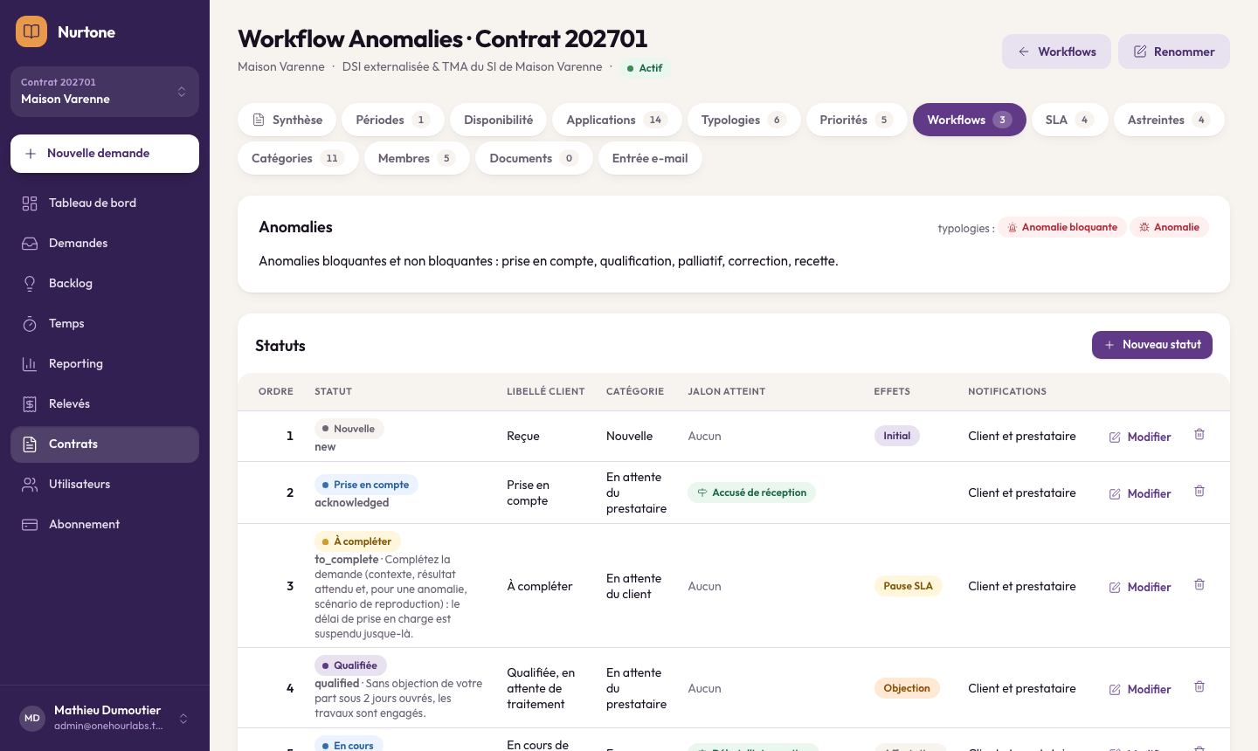Image resolution: width=1258 pixels, height=751 pixels.
Task: Select the SLA tab
Action: pos(1069,120)
